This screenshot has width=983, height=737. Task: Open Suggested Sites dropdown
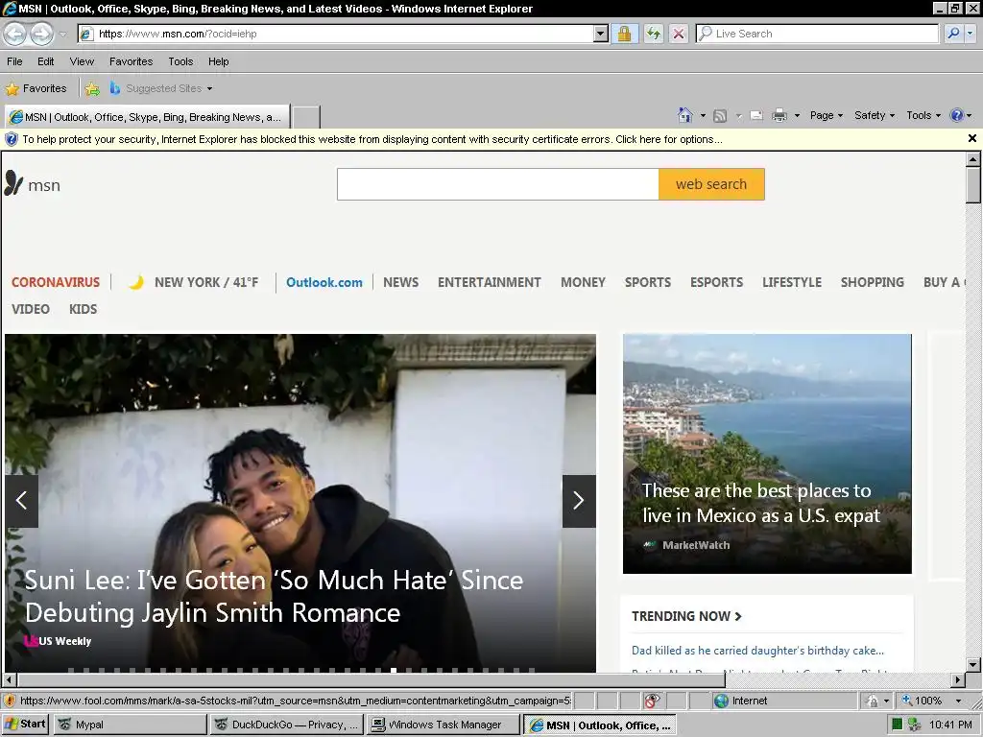click(x=161, y=88)
